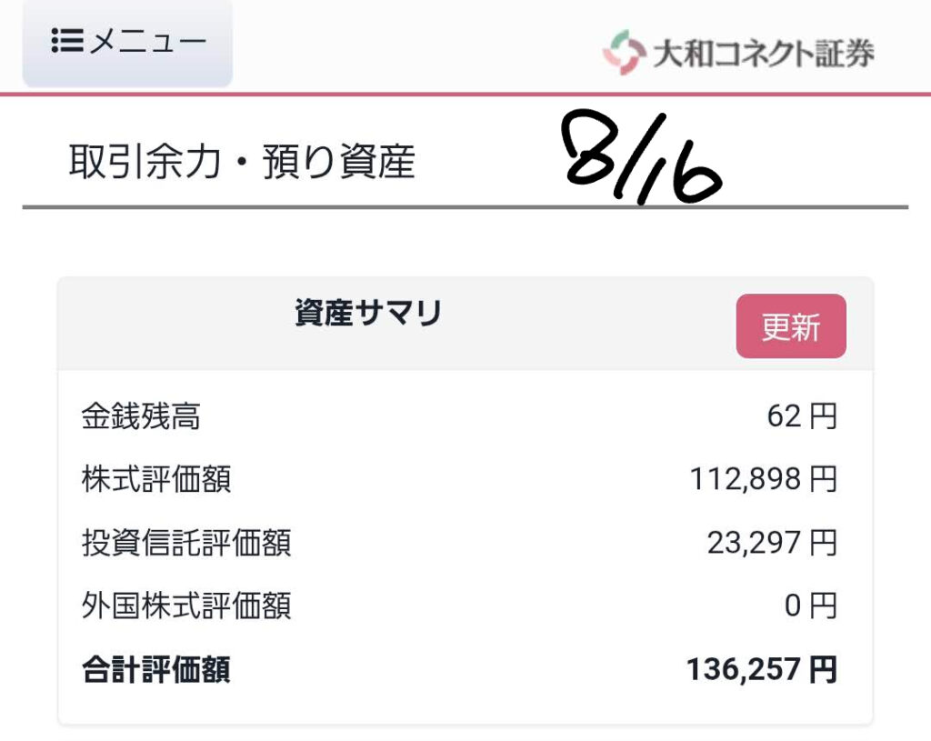Click the 62 円 cash balance value
The image size is (931, 741).
pyautogui.click(x=802, y=416)
